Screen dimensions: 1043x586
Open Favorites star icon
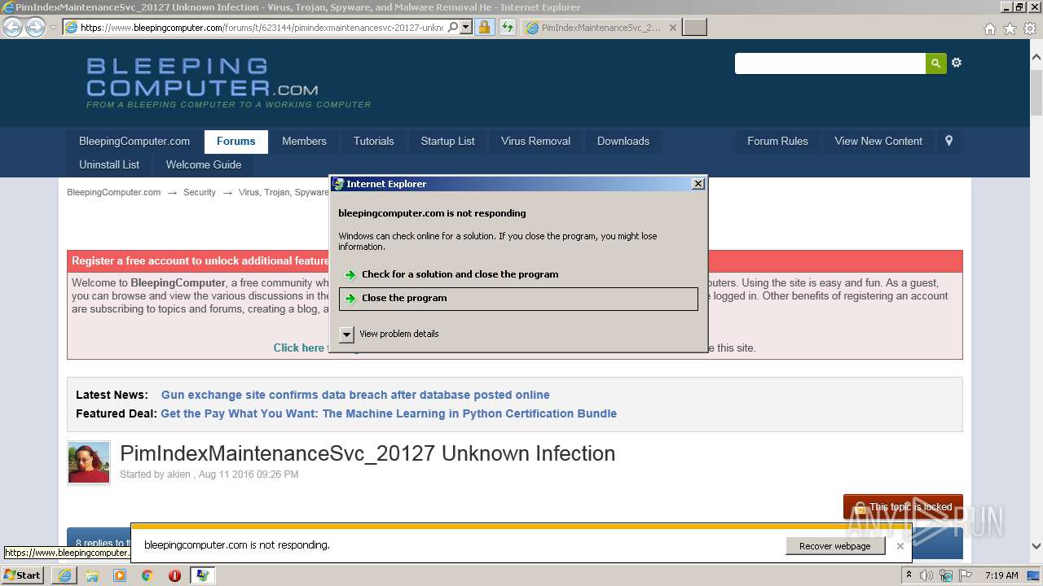(x=1010, y=28)
